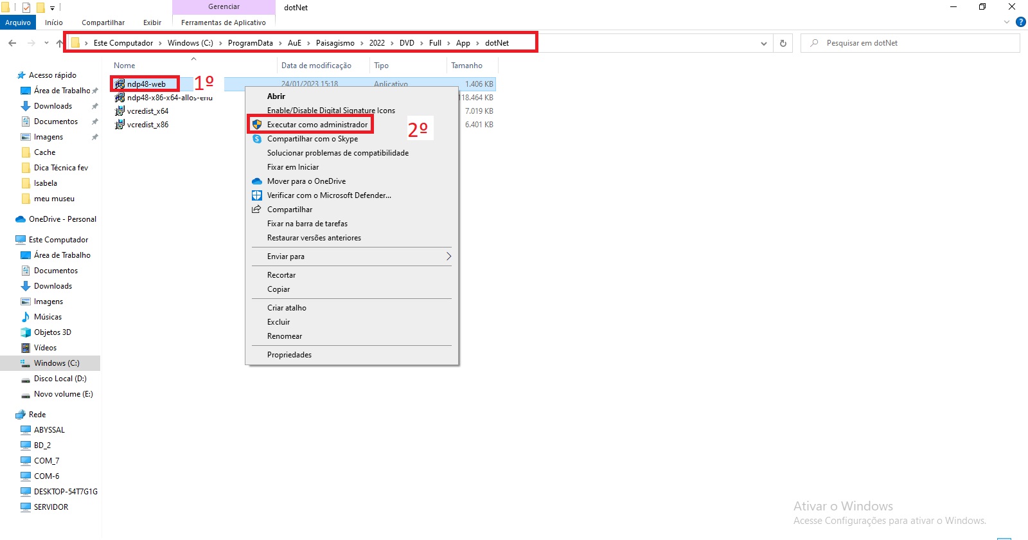This screenshot has width=1028, height=540.
Task: Open the recent locations dropdown arrow
Action: click(46, 43)
